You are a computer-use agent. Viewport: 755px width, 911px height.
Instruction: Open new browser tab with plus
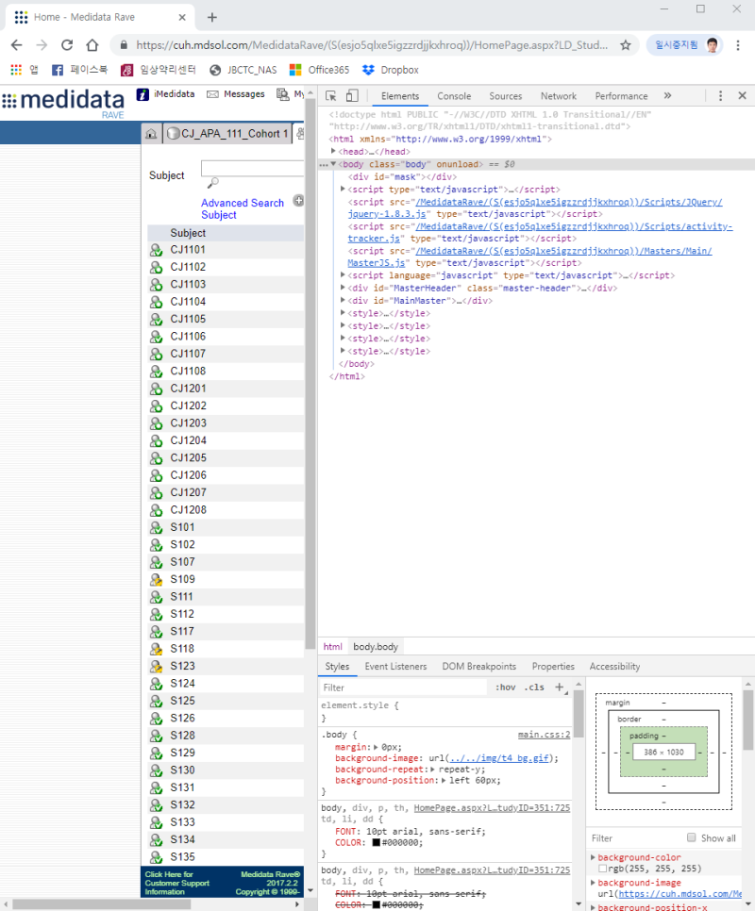212,17
